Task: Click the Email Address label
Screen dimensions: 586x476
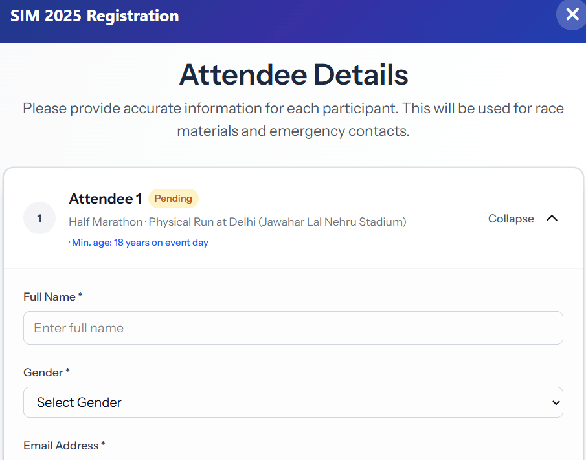Action: [x=61, y=446]
